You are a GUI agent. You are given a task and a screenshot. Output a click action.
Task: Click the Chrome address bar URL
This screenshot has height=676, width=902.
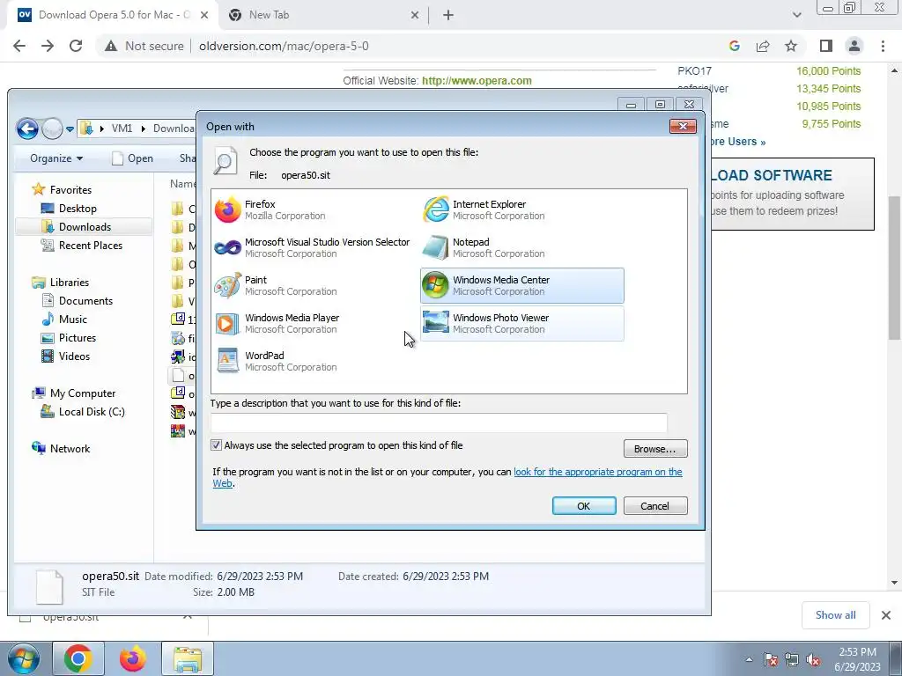click(284, 46)
